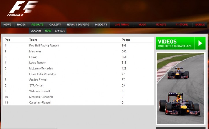The height and width of the screenshot is (129, 209).
Task: Click position number 10
Action: 6,97
